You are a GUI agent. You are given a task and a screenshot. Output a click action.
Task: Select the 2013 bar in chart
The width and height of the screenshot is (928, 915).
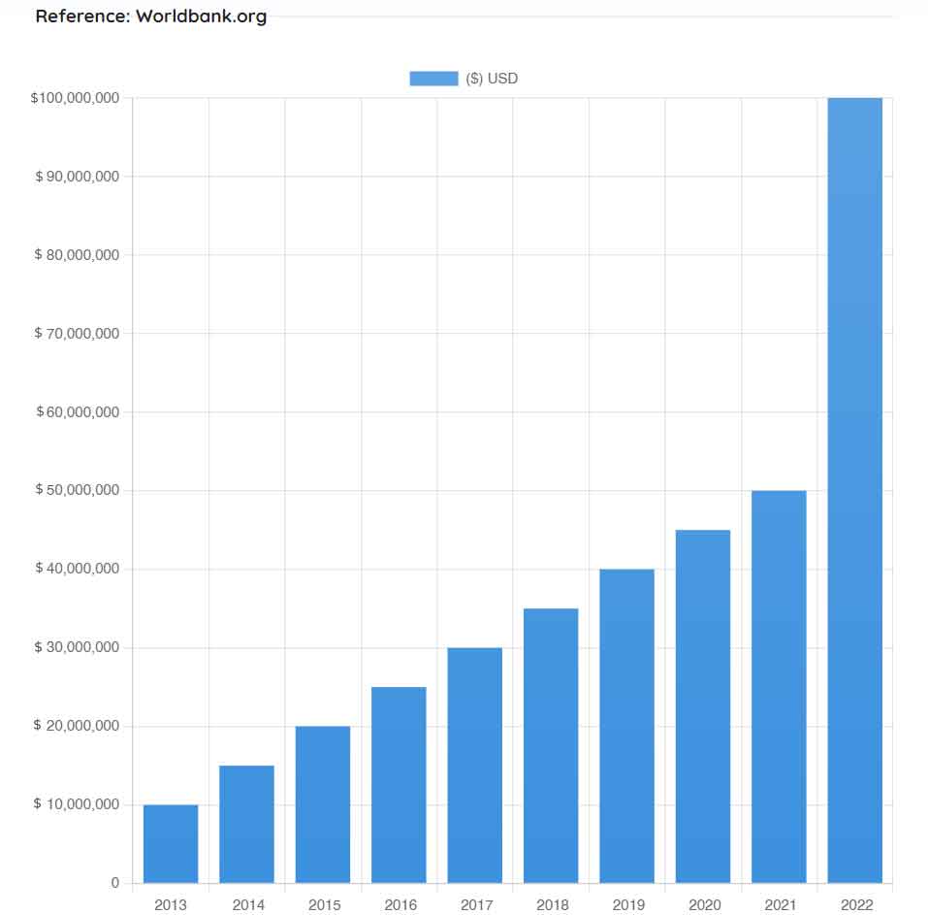tap(171, 843)
